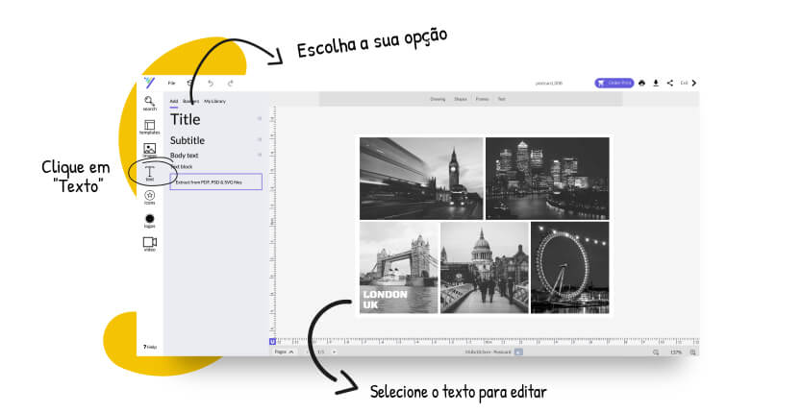This screenshot has height=413, width=802.
Task: Select the London Eye photo
Action: [x=570, y=267]
